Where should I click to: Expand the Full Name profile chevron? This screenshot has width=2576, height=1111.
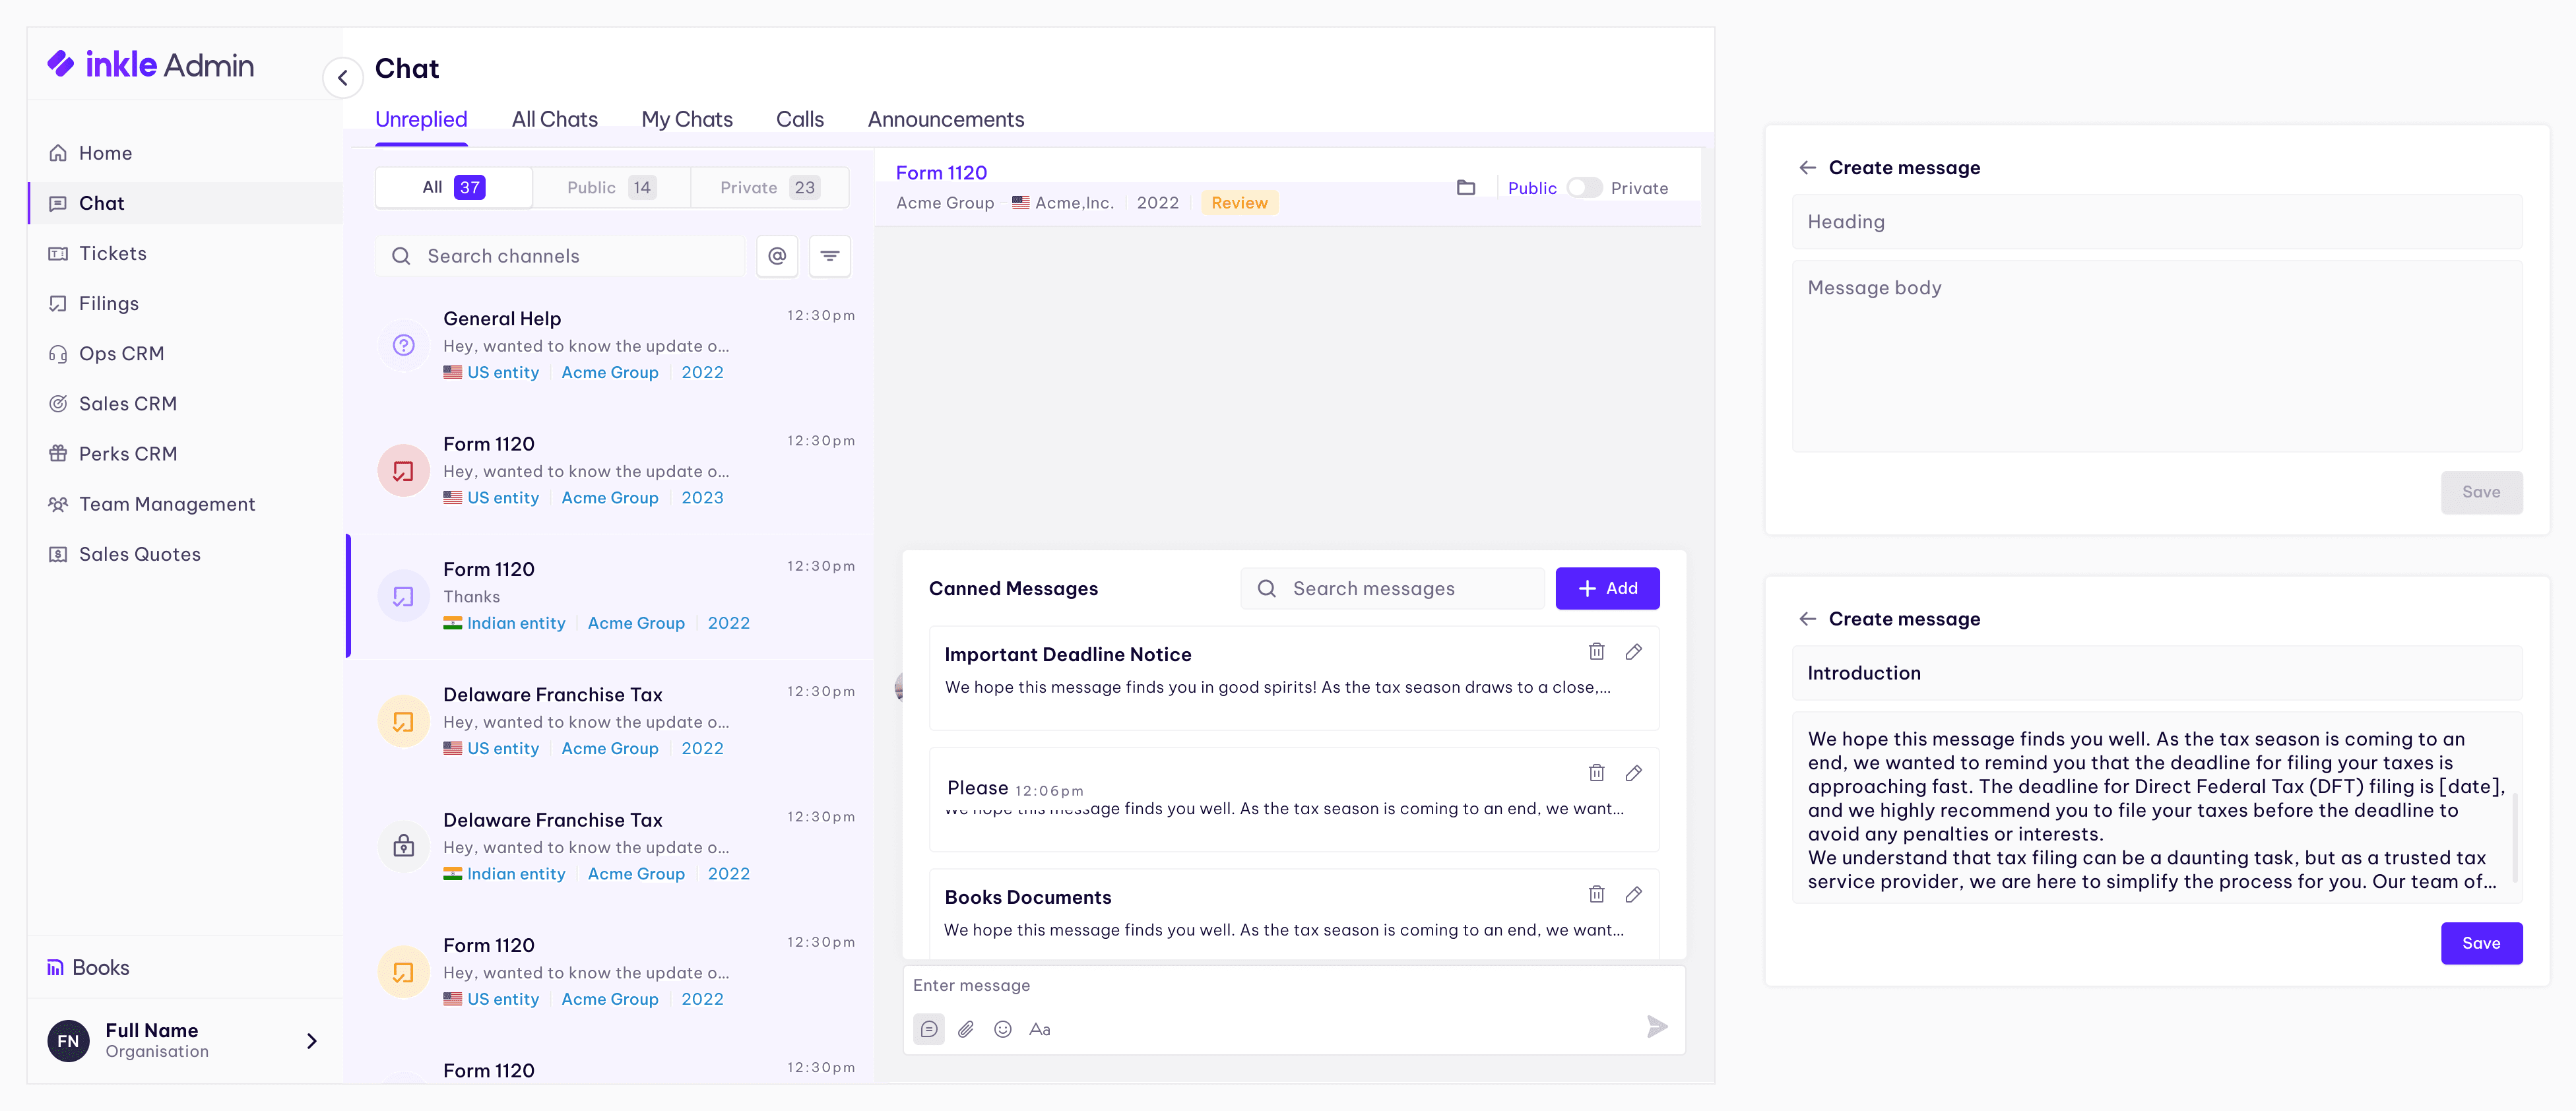pyautogui.click(x=312, y=1041)
